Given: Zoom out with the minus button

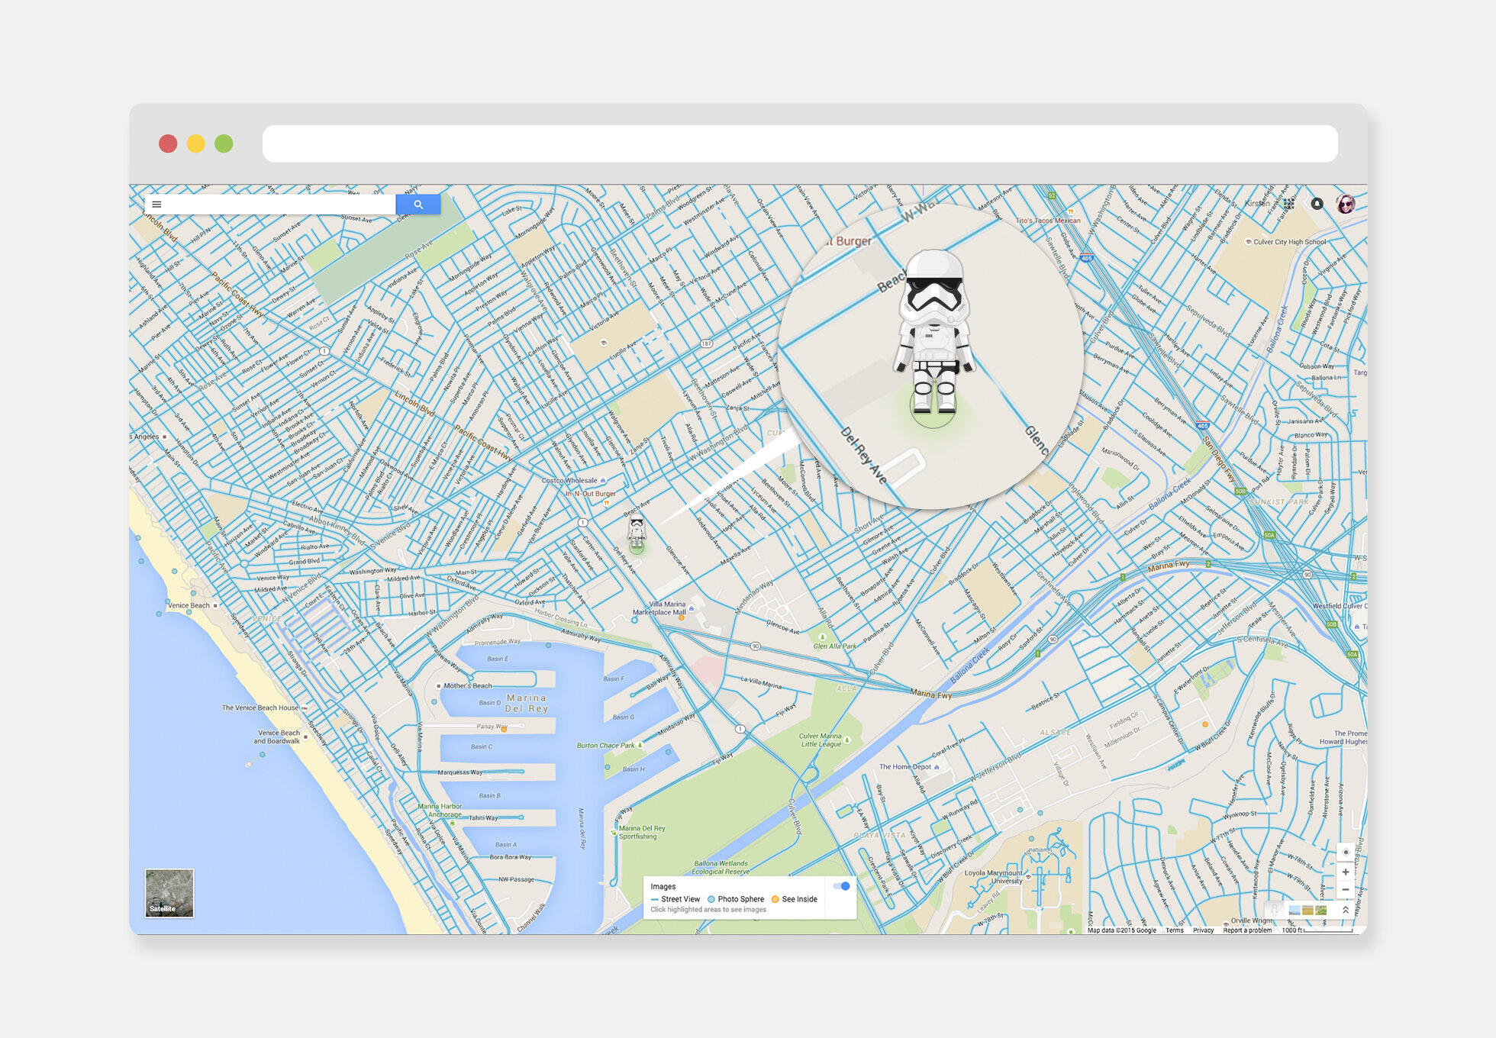Looking at the screenshot, I should pos(1346,889).
